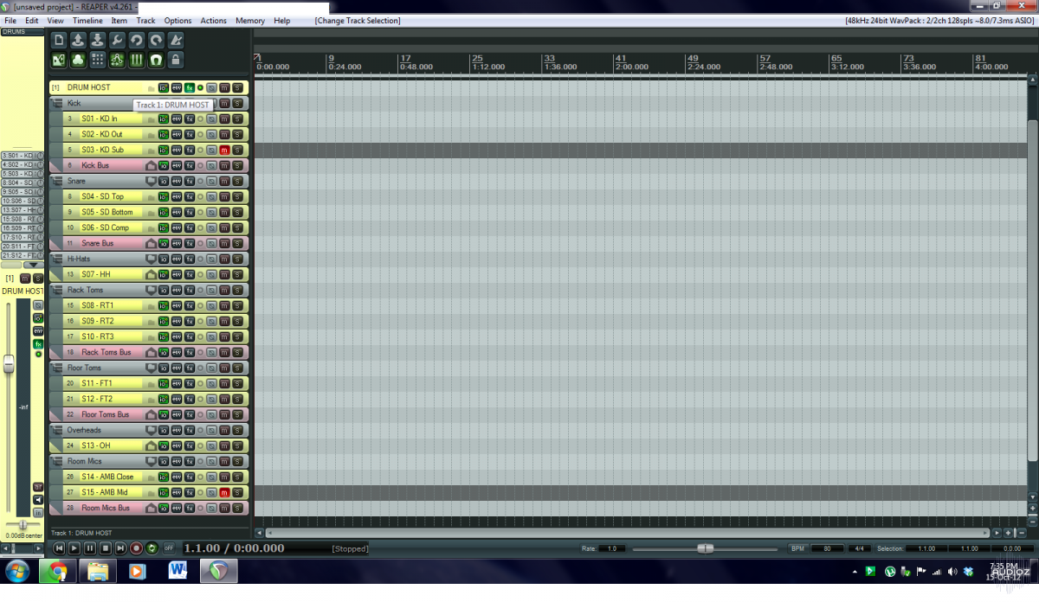Screen dimensions: 1039x602
Task: Solo the Kick Bus track
Action: click(x=237, y=165)
